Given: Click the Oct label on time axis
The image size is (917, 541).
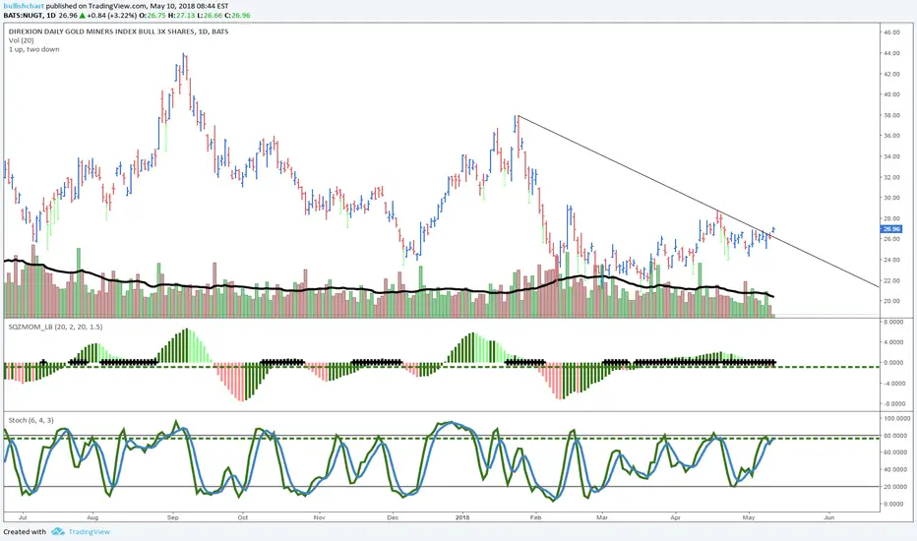Looking at the screenshot, I should tap(243, 517).
